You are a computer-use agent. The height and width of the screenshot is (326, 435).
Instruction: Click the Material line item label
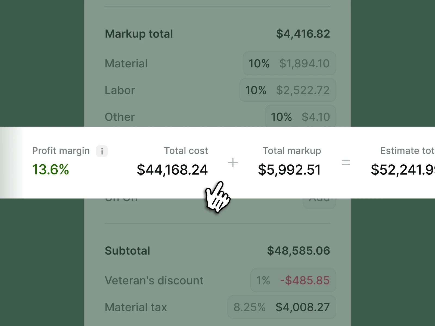pos(126,63)
